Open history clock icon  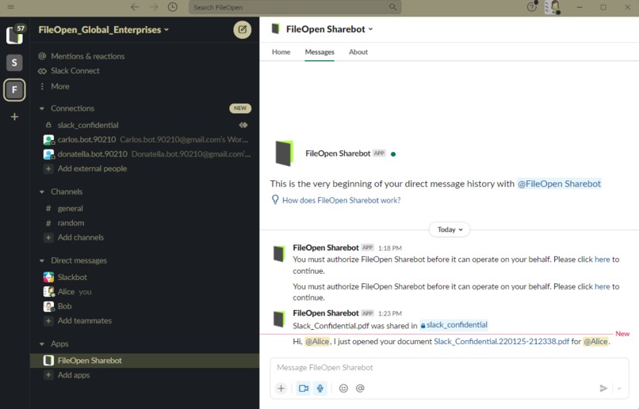tap(173, 7)
